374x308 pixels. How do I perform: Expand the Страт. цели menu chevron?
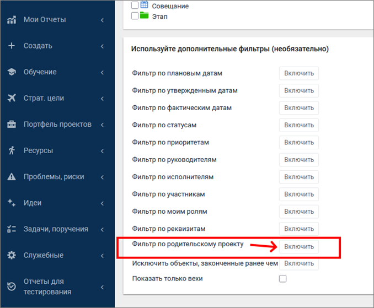102,99
